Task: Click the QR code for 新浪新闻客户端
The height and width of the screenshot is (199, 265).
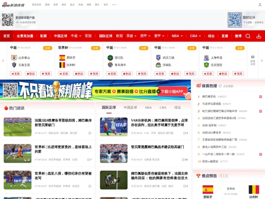Action: 8,20
